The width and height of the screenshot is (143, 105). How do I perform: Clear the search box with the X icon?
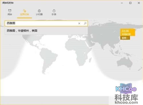[79, 23]
